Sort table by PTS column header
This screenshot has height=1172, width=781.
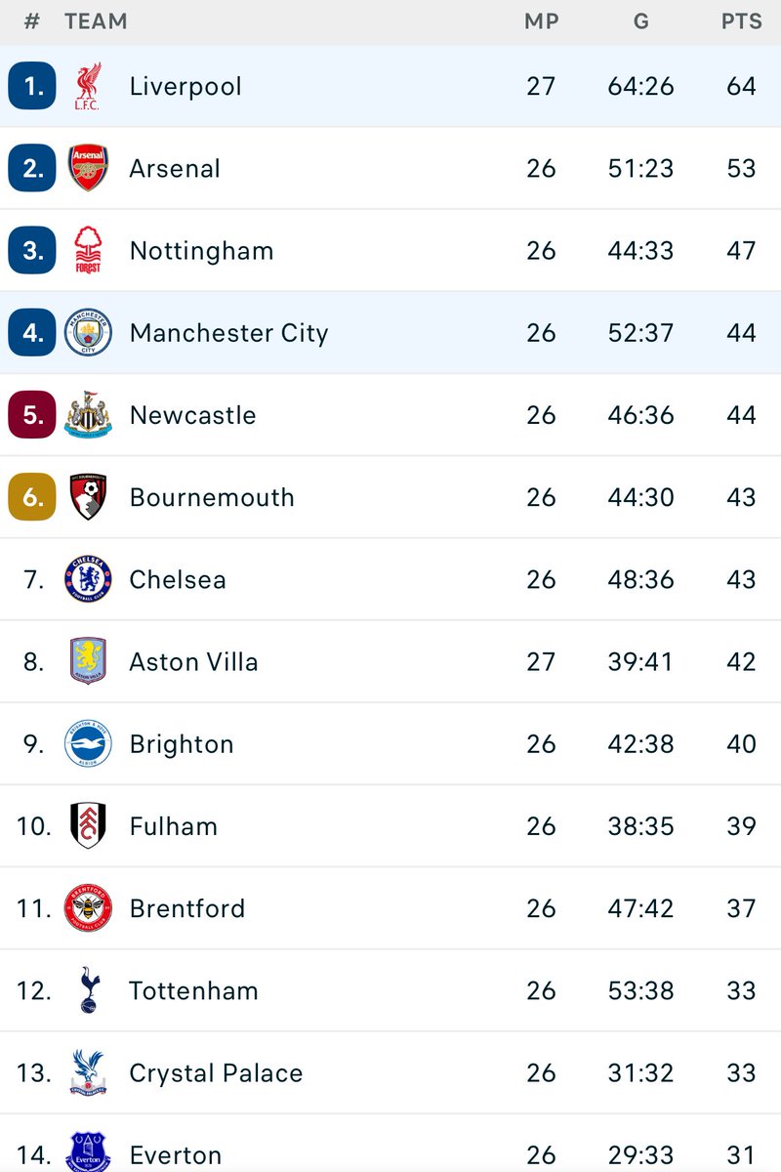coord(742,21)
